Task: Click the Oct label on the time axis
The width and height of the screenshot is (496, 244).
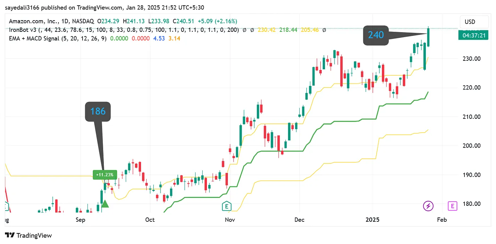Action: click(x=150, y=220)
